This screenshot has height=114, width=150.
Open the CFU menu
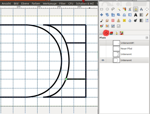pyautogui.click(x=71, y=4)
